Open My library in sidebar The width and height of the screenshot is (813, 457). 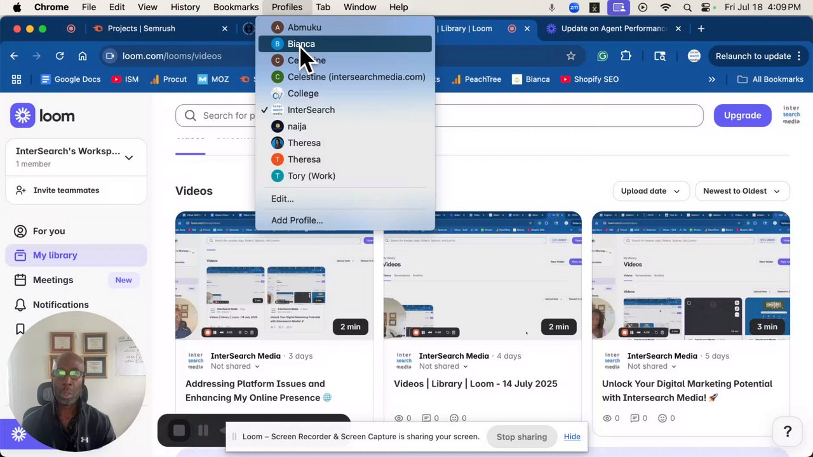tap(76, 255)
